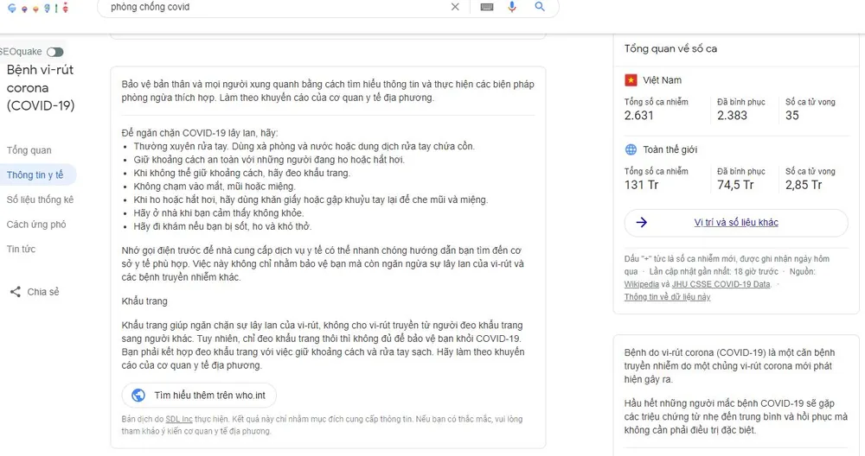Screen dimensions: 865x456
Task: Click the Khẩu trang subheading
Action: (x=144, y=301)
